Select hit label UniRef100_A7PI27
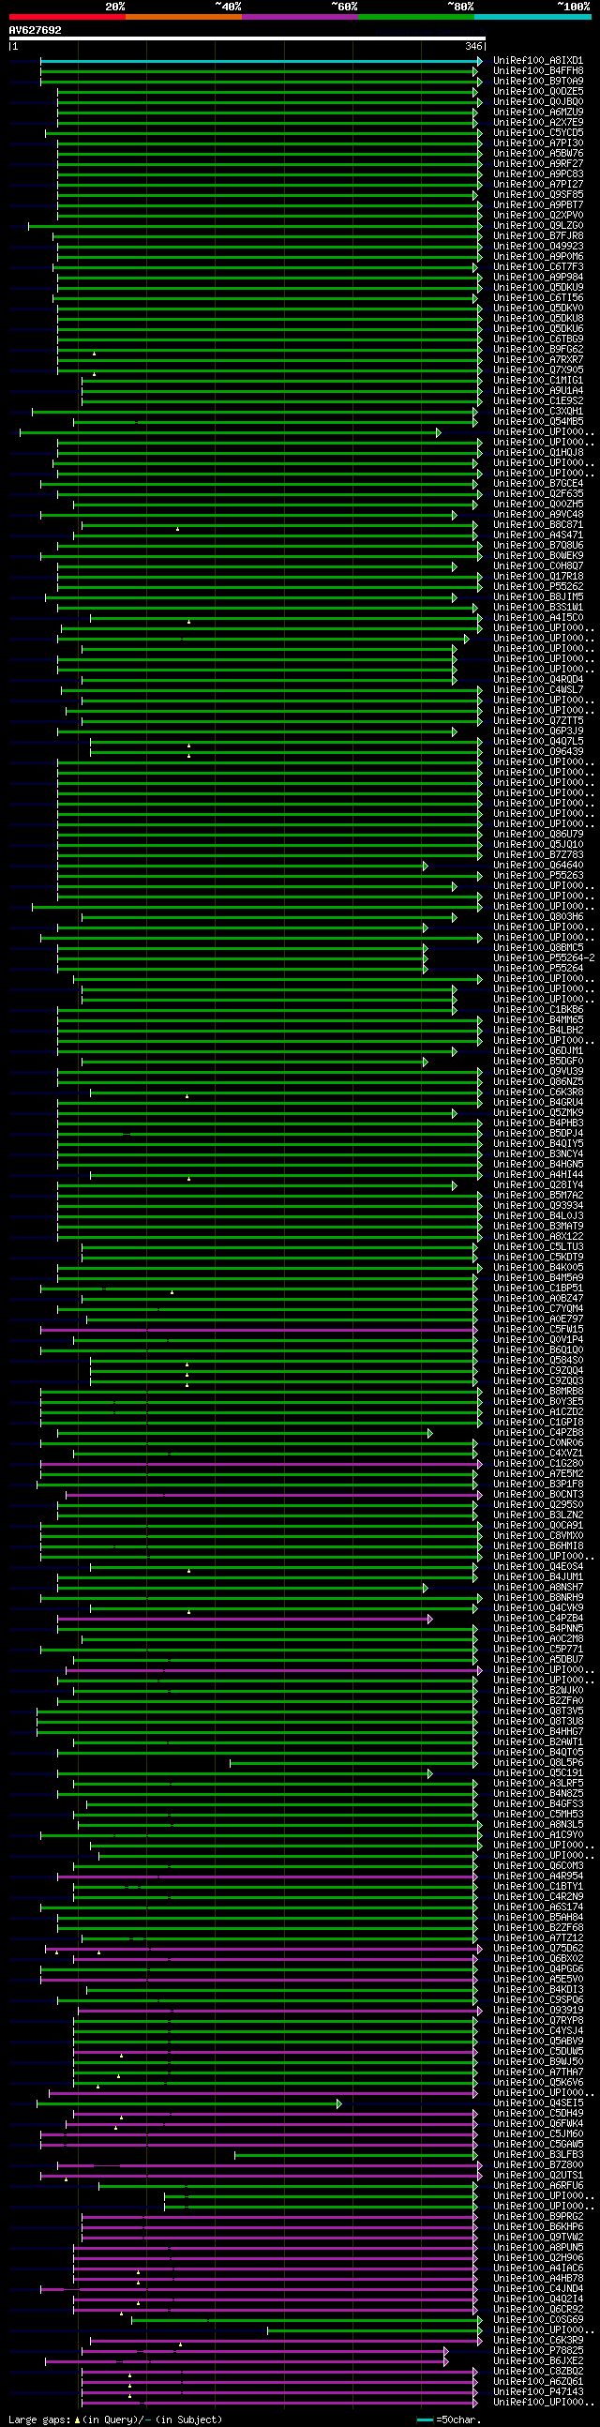600x2427 pixels. [x=538, y=186]
